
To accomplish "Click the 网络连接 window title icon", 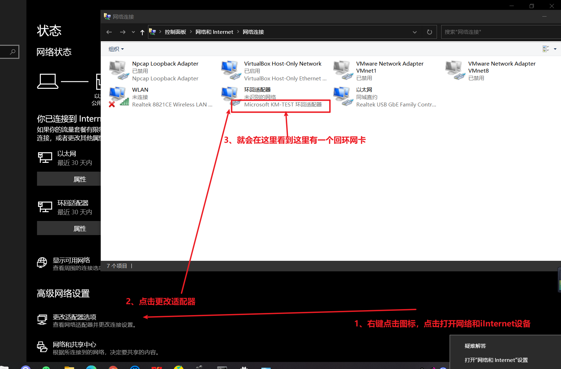I will pos(107,16).
